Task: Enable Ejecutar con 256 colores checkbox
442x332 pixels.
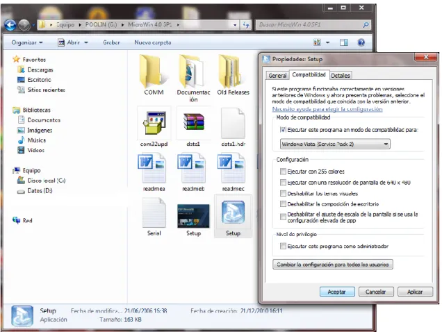Action: pyautogui.click(x=283, y=172)
